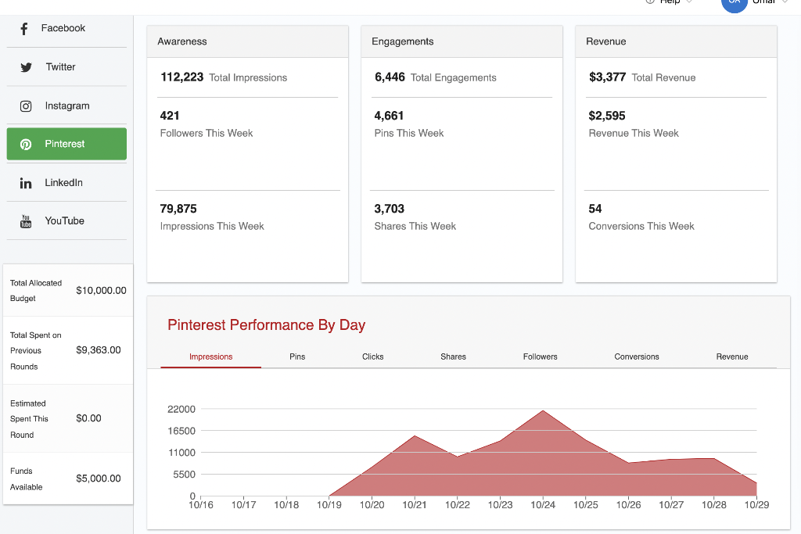
Task: Click the YouTube logo icon
Action: tap(26, 221)
